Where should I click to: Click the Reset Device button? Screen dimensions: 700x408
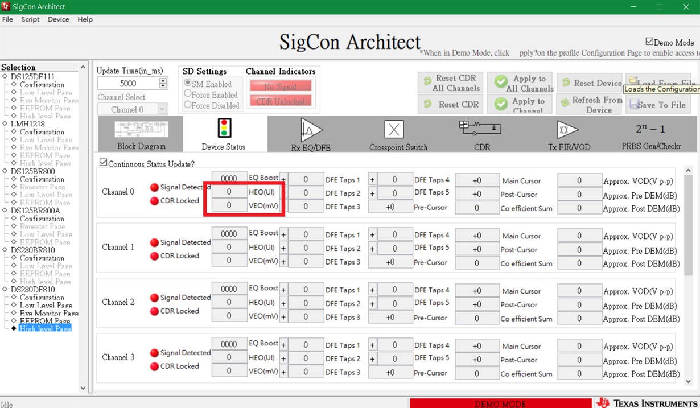tap(590, 83)
